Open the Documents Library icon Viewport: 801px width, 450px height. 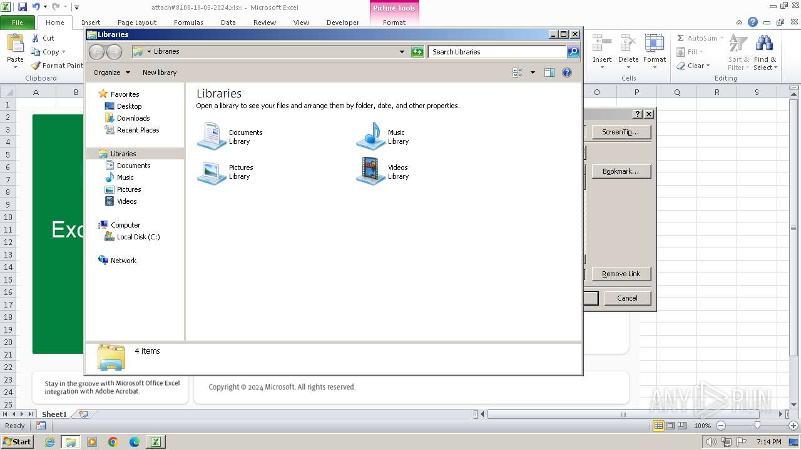tap(212, 136)
